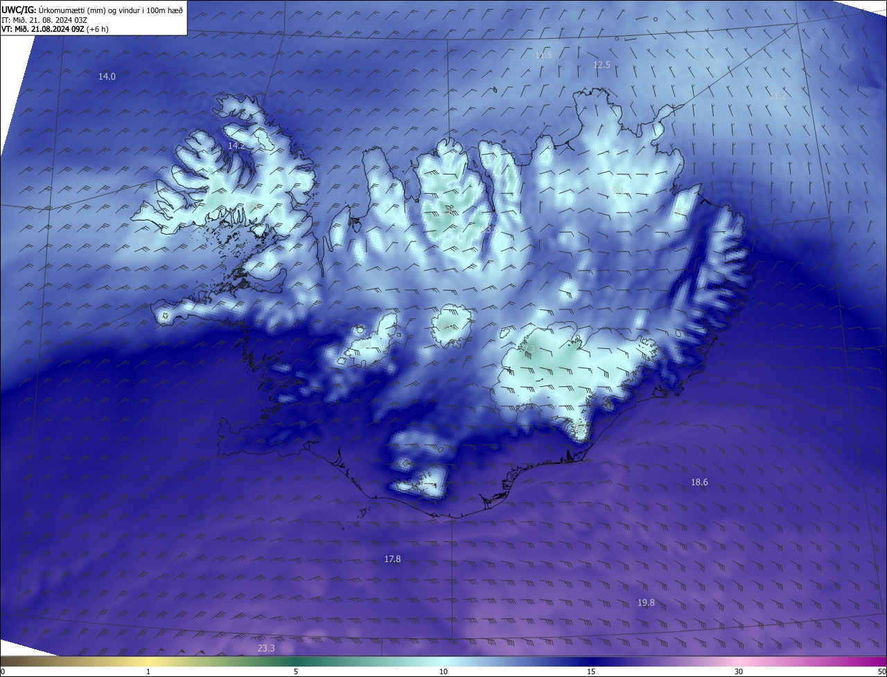Click the value label '17.8' south of Iceland
The width and height of the screenshot is (887, 677).
pos(392,559)
